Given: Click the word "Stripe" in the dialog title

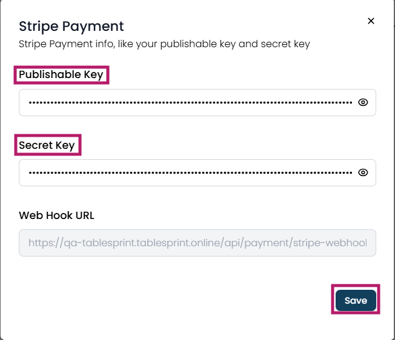Looking at the screenshot, I should (39, 27).
